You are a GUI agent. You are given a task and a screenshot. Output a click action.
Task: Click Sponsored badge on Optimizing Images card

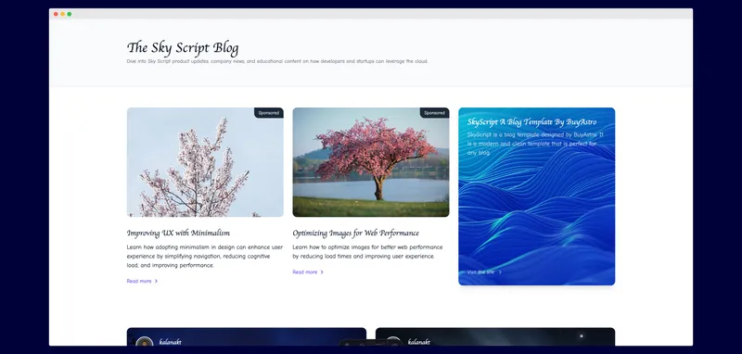tap(434, 113)
